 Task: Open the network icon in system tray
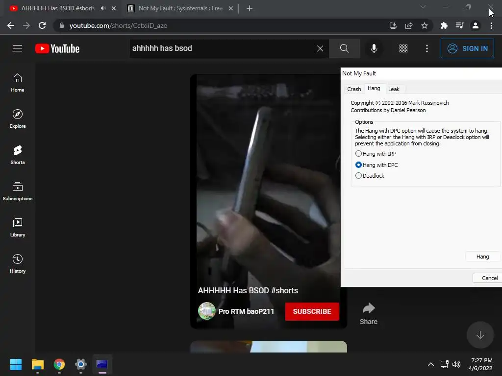click(x=444, y=364)
